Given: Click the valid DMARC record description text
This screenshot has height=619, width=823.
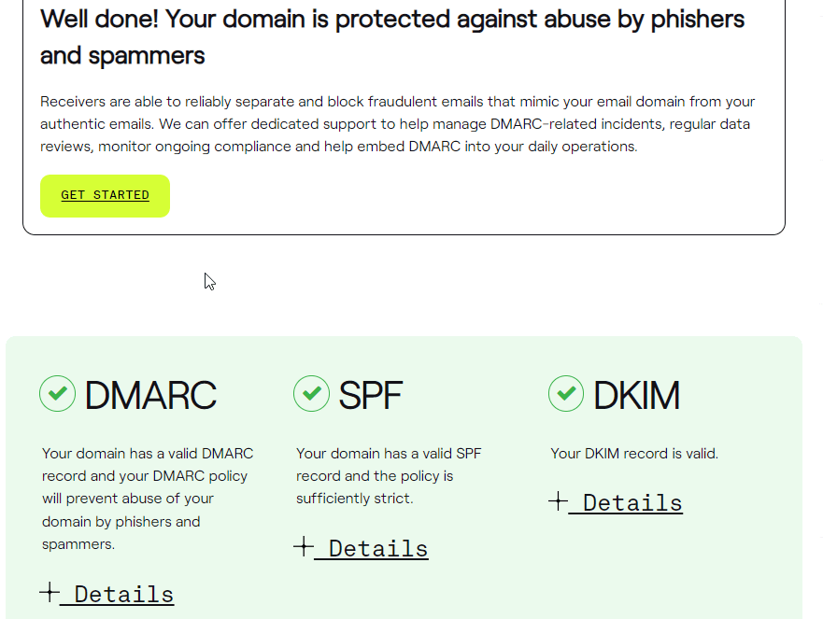Looking at the screenshot, I should click(x=148, y=499).
